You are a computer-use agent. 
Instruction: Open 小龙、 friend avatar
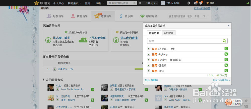[51, 88]
